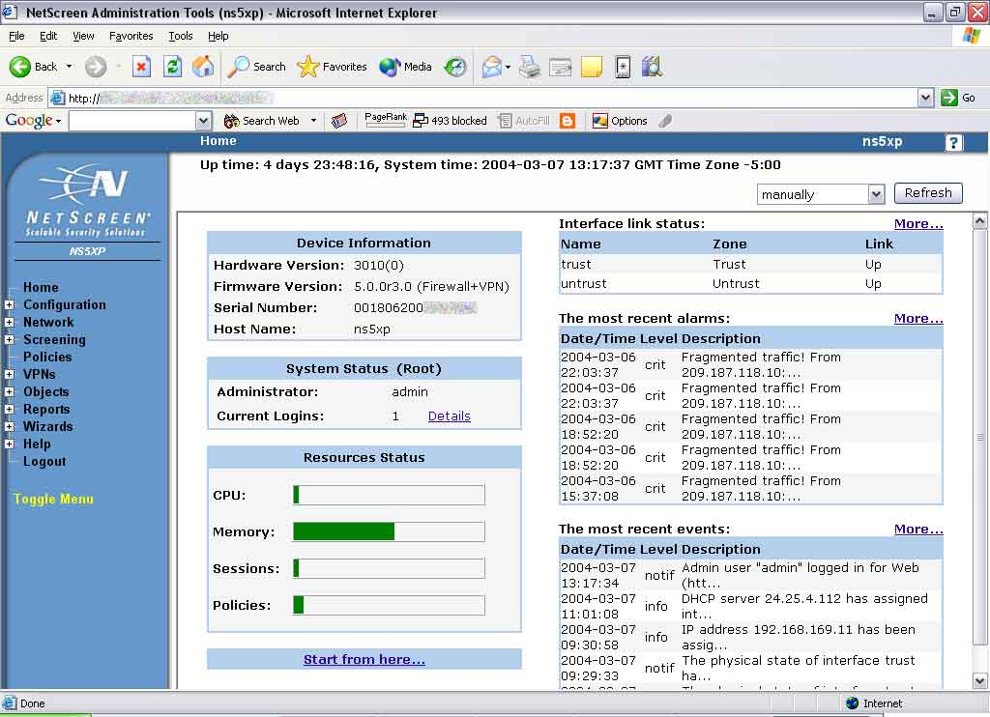Click the Memory usage bar
The height and width of the screenshot is (717, 990).
(x=389, y=531)
